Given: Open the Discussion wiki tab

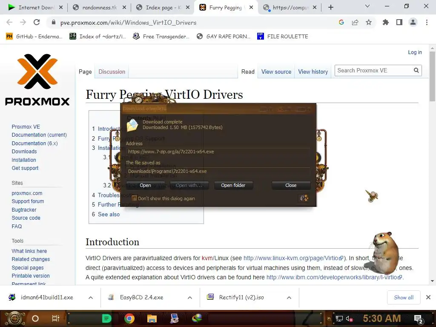Looking at the screenshot, I should (x=112, y=72).
